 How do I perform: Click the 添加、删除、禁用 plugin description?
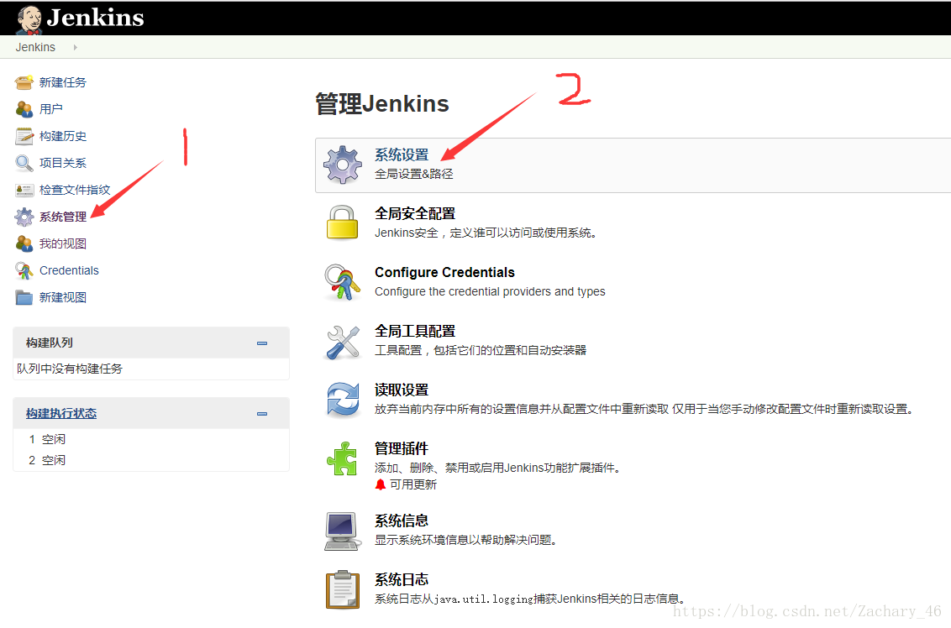tap(497, 468)
